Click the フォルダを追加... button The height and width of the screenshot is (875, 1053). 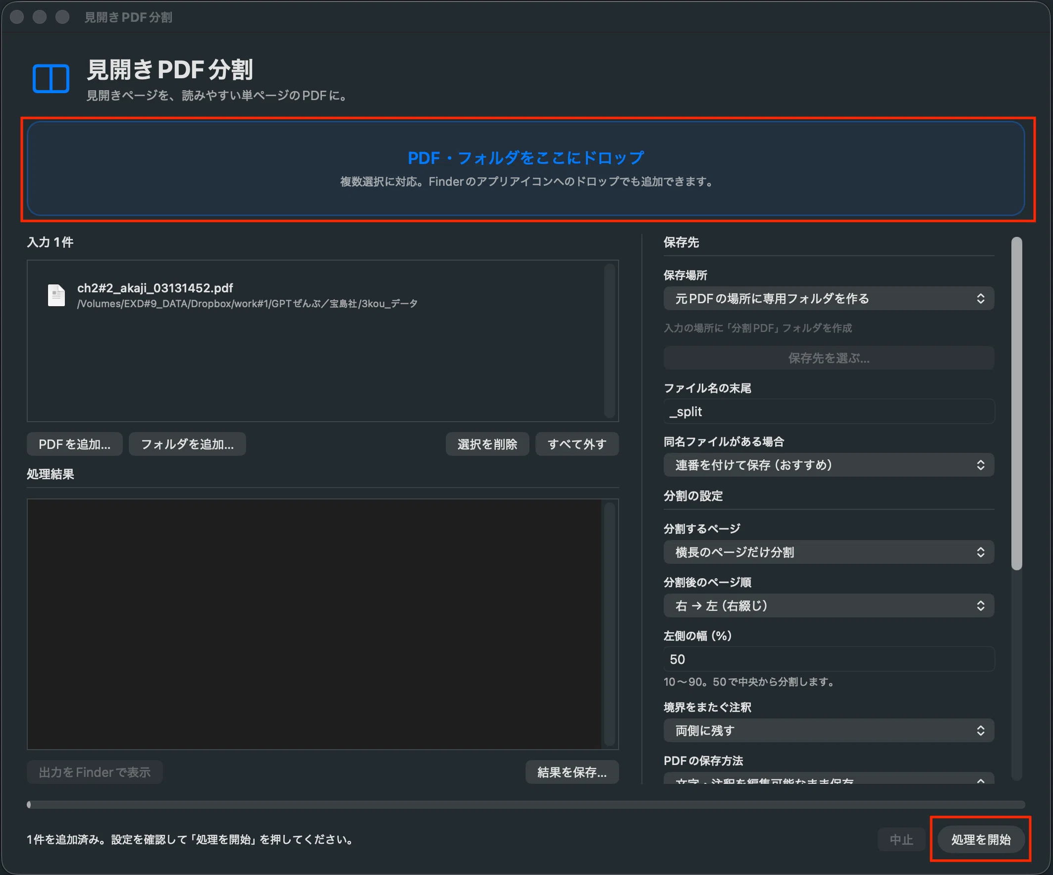[187, 444]
